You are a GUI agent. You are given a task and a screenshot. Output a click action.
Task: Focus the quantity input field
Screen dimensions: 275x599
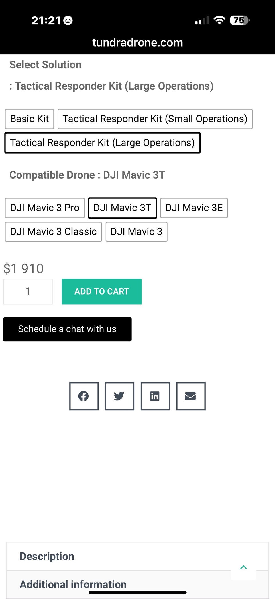28,291
